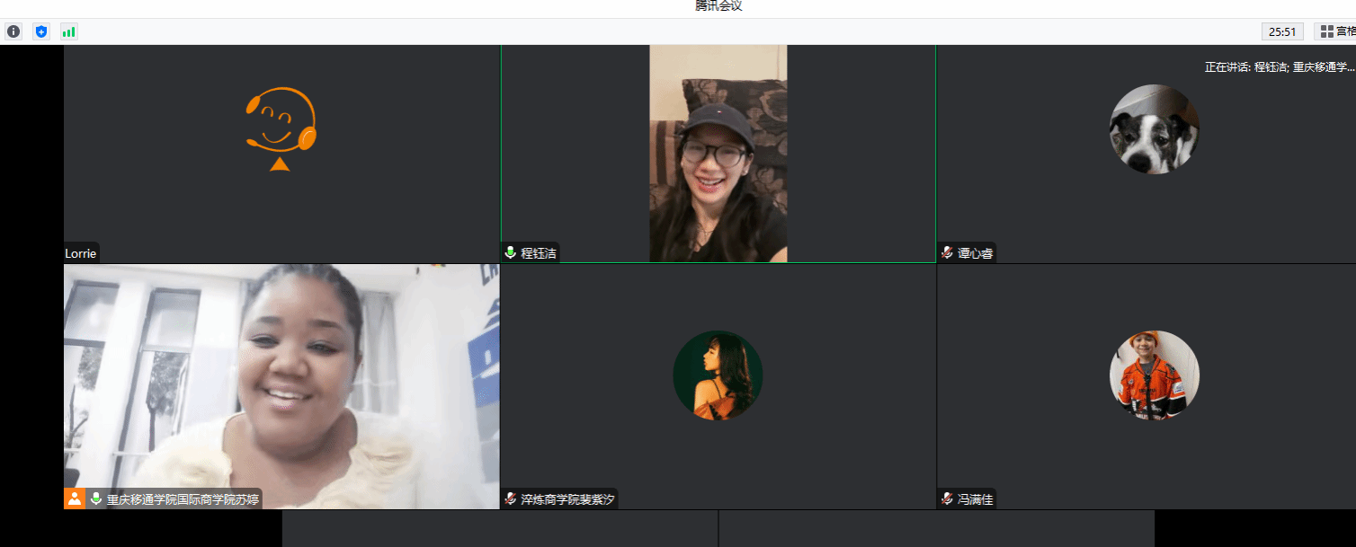
Task: Click 淬炼商学院裴紫汐's round profile avatar
Action: click(718, 375)
